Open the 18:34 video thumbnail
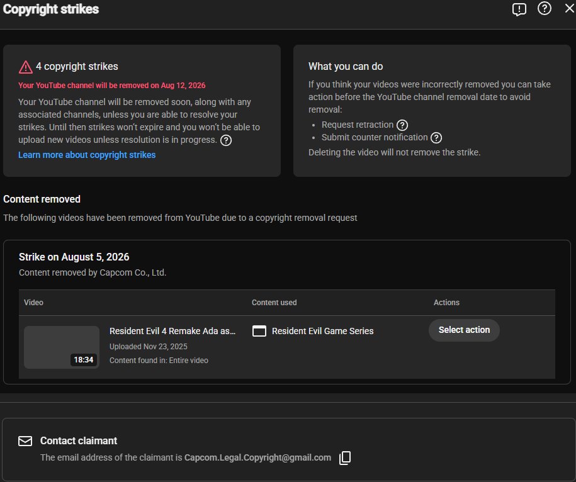The image size is (576, 482). coord(62,347)
